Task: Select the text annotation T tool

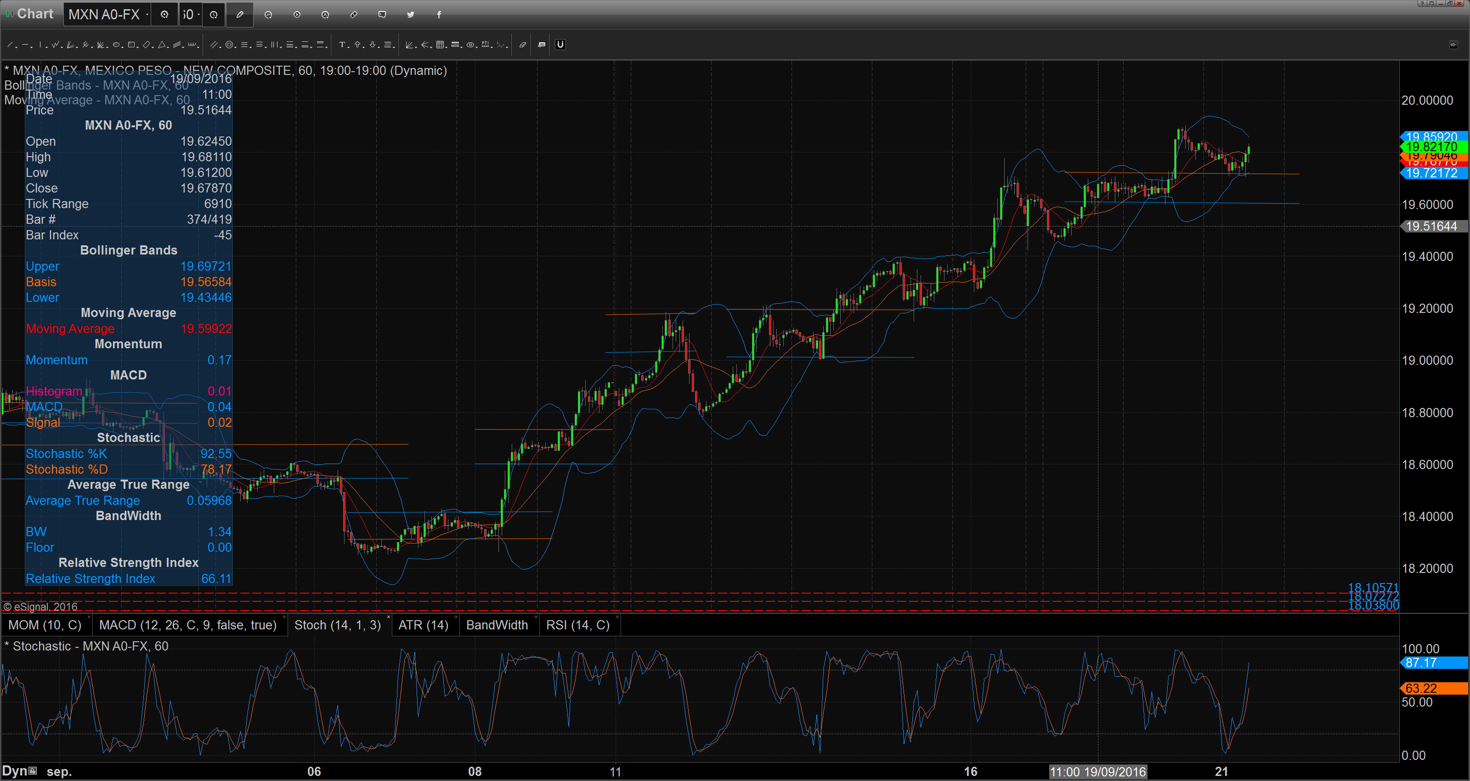Action: point(342,45)
